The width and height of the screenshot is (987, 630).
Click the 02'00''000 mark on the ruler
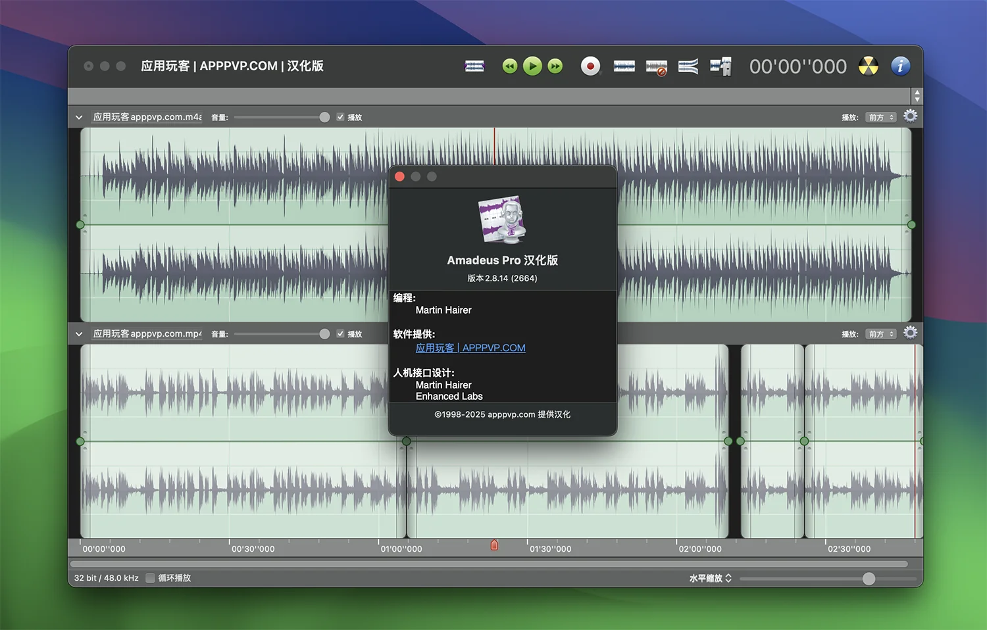tap(700, 549)
